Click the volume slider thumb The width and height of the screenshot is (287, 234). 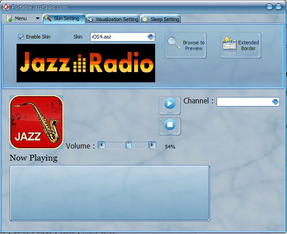point(129,145)
